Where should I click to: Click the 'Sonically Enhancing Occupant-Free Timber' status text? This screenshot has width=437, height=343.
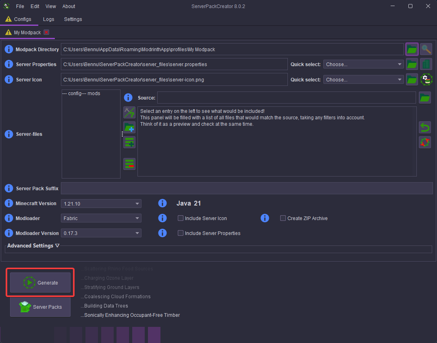131,315
